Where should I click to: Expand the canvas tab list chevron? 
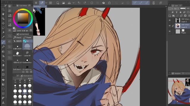click(x=166, y=6)
